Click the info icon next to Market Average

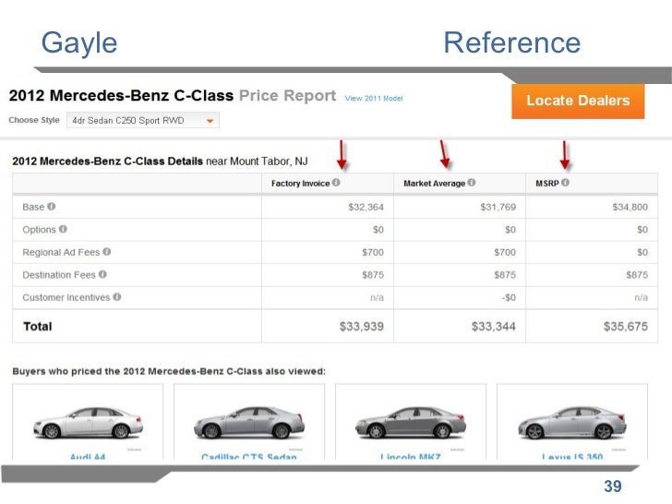tap(472, 182)
